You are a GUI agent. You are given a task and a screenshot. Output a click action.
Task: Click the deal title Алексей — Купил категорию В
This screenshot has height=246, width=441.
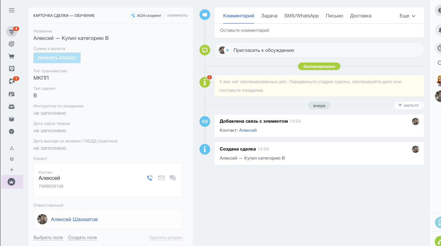71,38
